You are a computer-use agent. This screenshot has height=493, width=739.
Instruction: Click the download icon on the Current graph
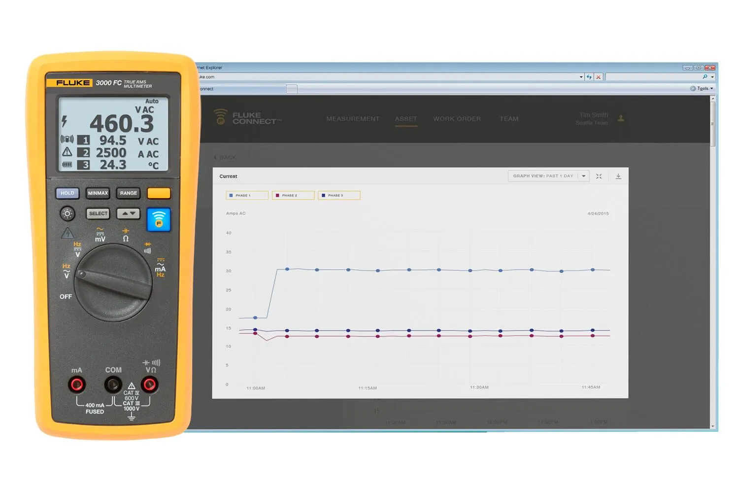[618, 176]
